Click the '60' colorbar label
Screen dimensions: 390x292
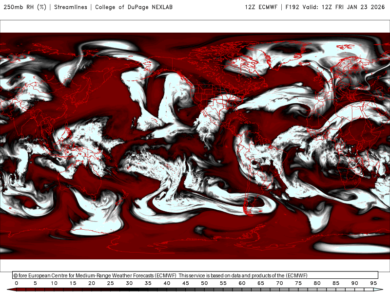coord(242,283)
